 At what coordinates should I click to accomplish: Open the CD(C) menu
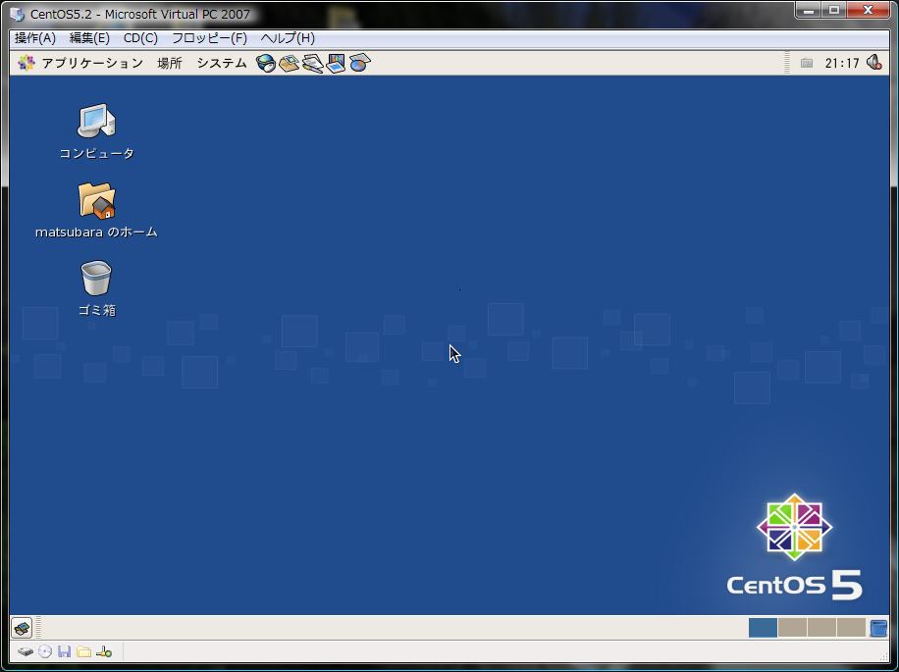point(140,38)
